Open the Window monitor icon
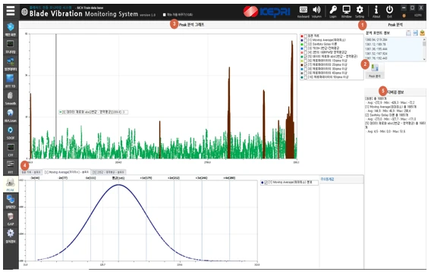This screenshot has width=431, height=275. (346, 12)
